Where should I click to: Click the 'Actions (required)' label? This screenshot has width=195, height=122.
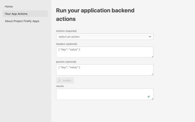coord(66,31)
